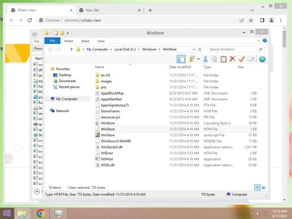Click the preview pane layout toolbar icon
292x219 pixels.
click(x=181, y=59)
